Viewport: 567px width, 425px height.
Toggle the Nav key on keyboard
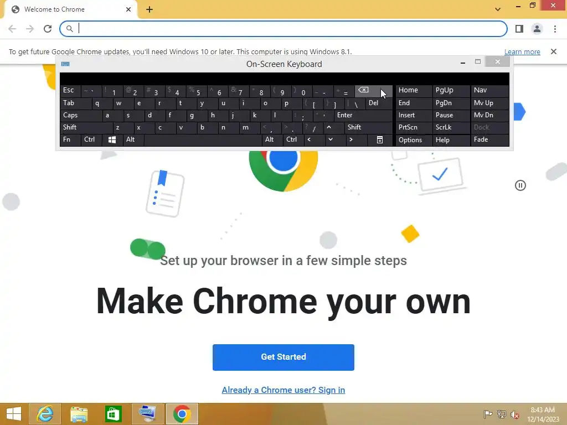pyautogui.click(x=489, y=90)
